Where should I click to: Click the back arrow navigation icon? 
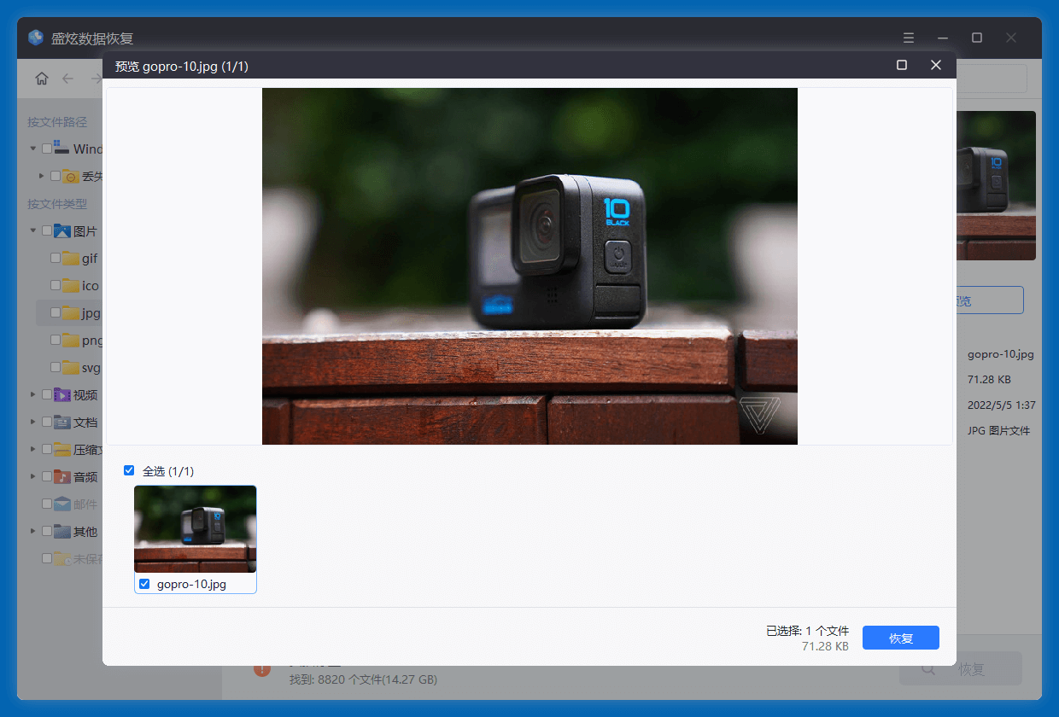point(68,79)
